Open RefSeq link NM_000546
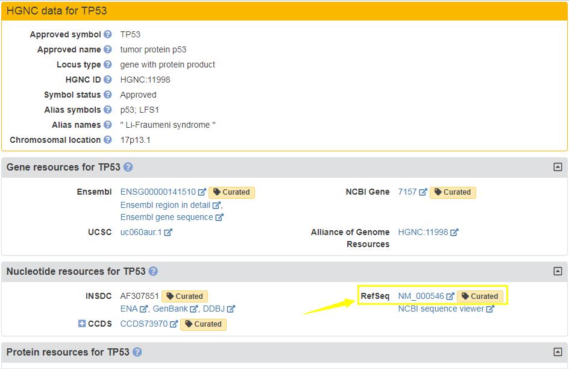 coord(421,296)
